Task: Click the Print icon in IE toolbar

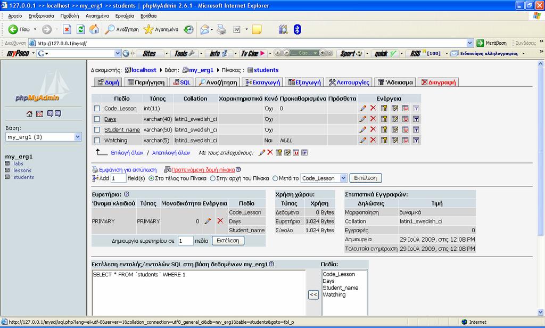Action: (x=221, y=30)
